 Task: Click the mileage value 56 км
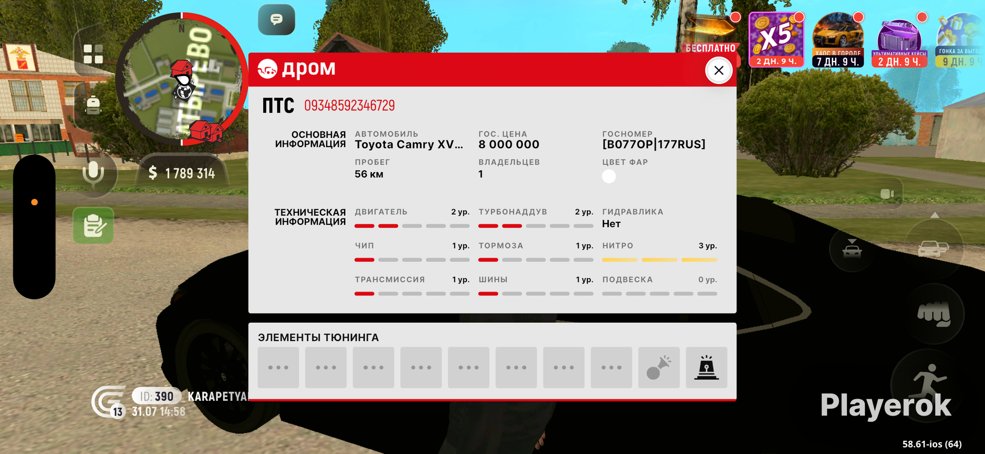click(369, 174)
